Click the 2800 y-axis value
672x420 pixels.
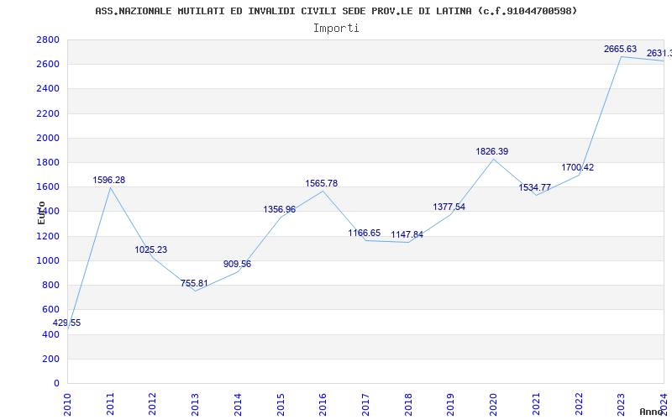tap(48, 39)
